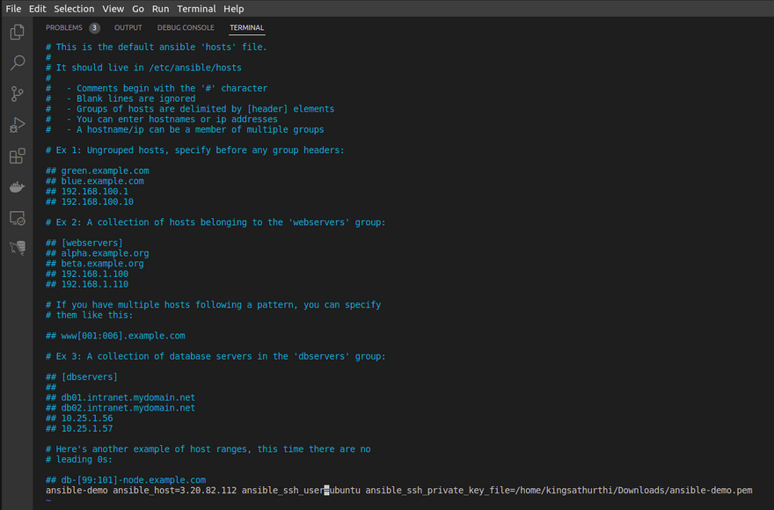The width and height of the screenshot is (774, 510).
Task: Click the Terminal menu in menu bar
Action: point(196,9)
